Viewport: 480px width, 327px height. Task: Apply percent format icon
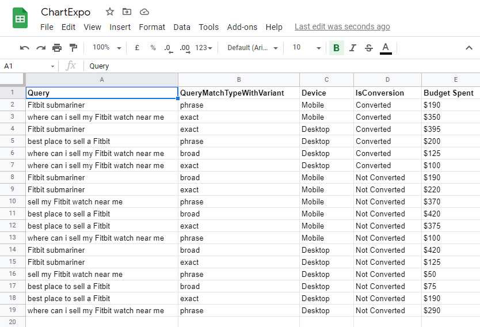pyautogui.click(x=153, y=48)
